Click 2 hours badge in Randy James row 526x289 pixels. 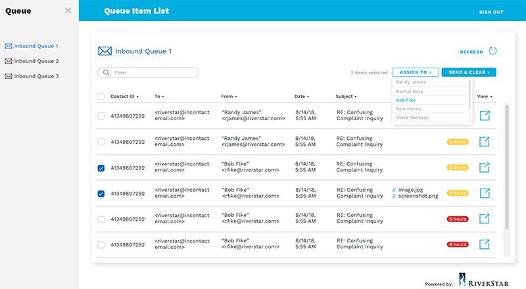457,142
